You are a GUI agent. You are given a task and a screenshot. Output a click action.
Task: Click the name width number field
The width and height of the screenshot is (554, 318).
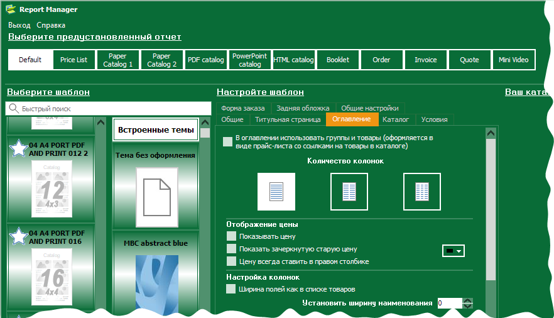(x=450, y=303)
